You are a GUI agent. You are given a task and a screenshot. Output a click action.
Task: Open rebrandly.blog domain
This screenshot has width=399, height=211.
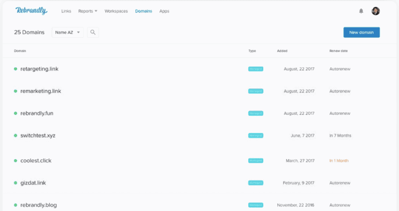tap(39, 205)
